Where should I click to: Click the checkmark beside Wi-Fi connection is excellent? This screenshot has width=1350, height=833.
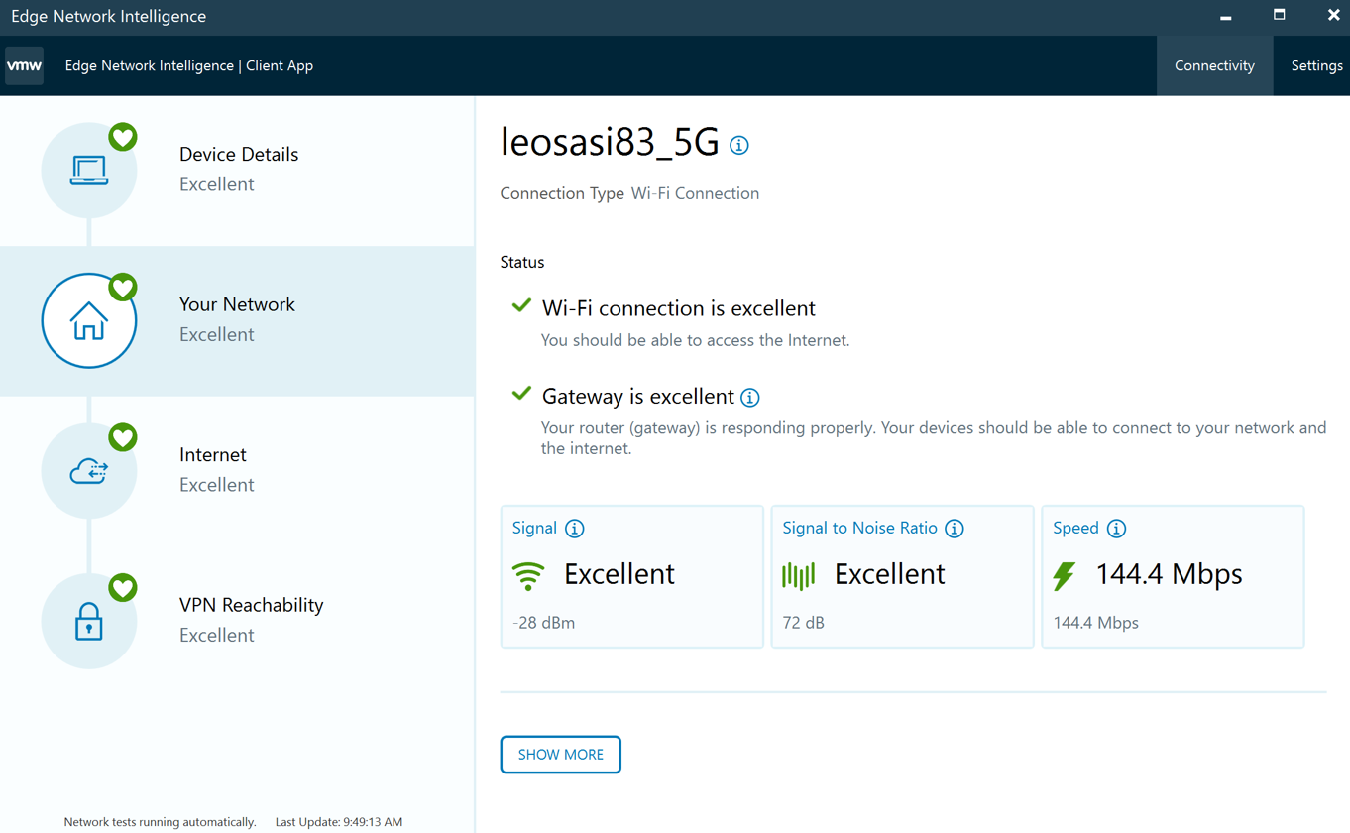(521, 306)
